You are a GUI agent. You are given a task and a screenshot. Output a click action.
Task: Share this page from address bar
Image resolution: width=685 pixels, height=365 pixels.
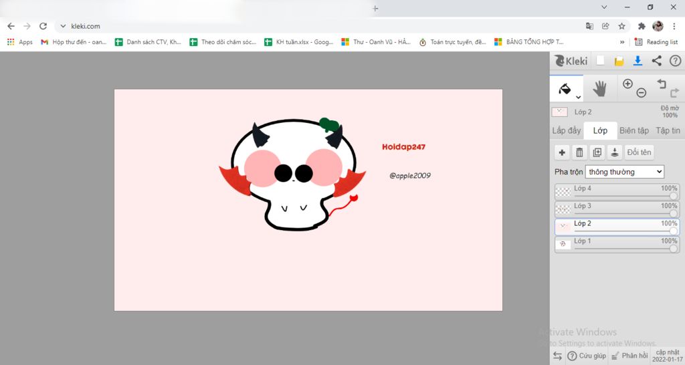pyautogui.click(x=605, y=26)
